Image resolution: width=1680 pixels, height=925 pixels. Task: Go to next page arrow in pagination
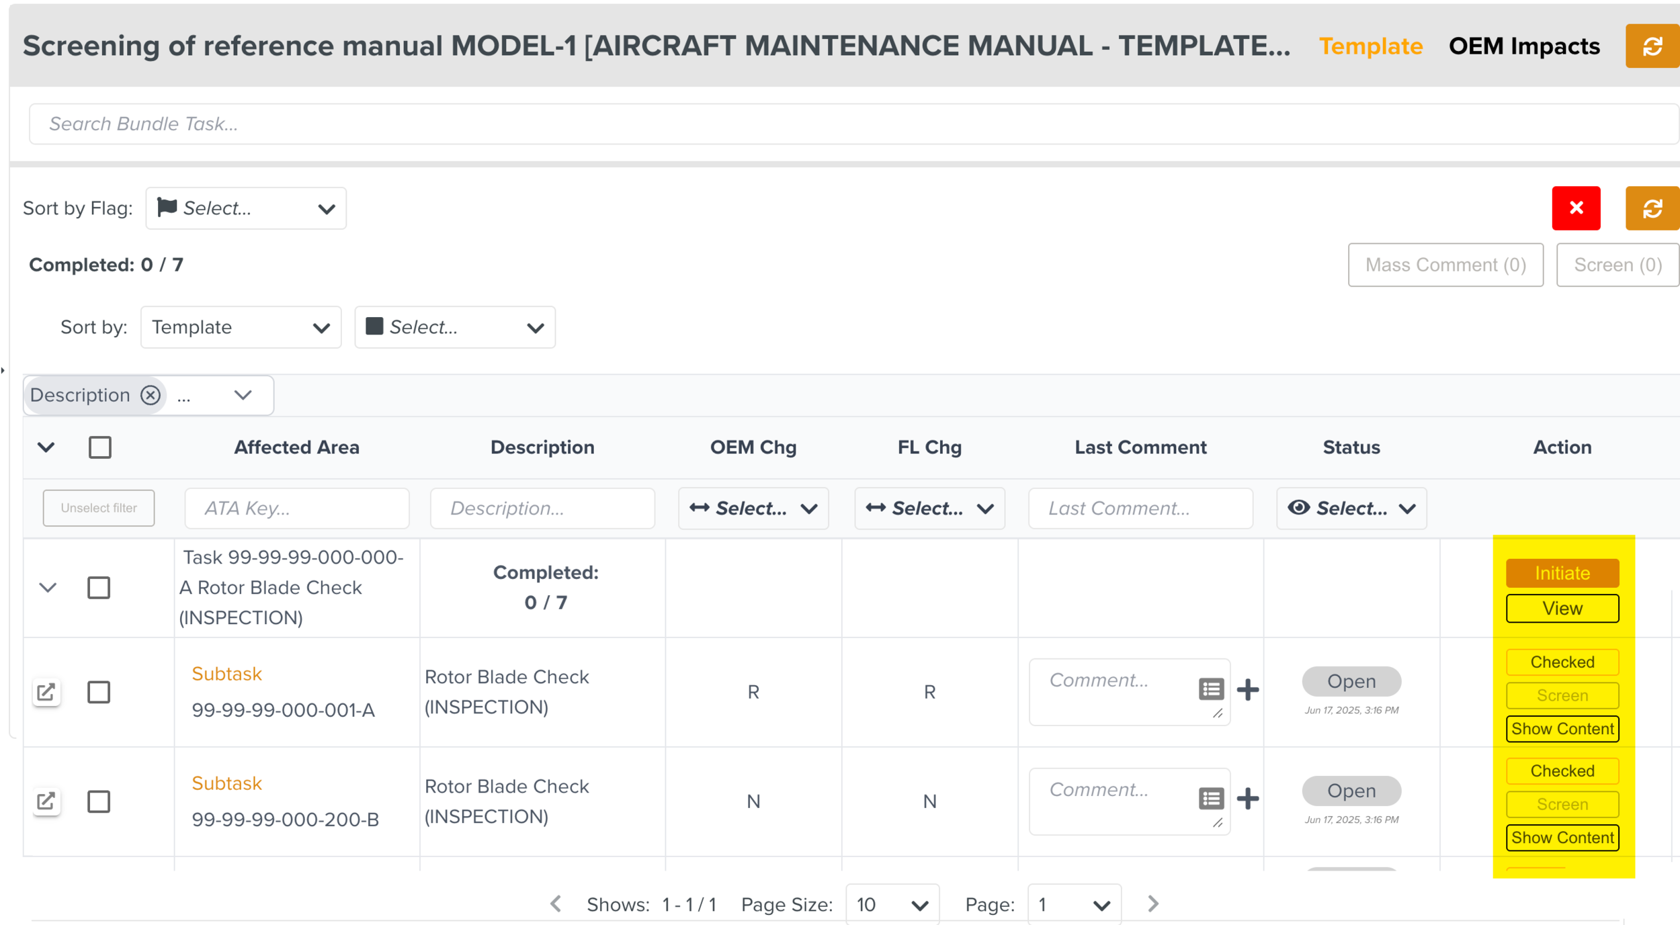click(x=1152, y=904)
